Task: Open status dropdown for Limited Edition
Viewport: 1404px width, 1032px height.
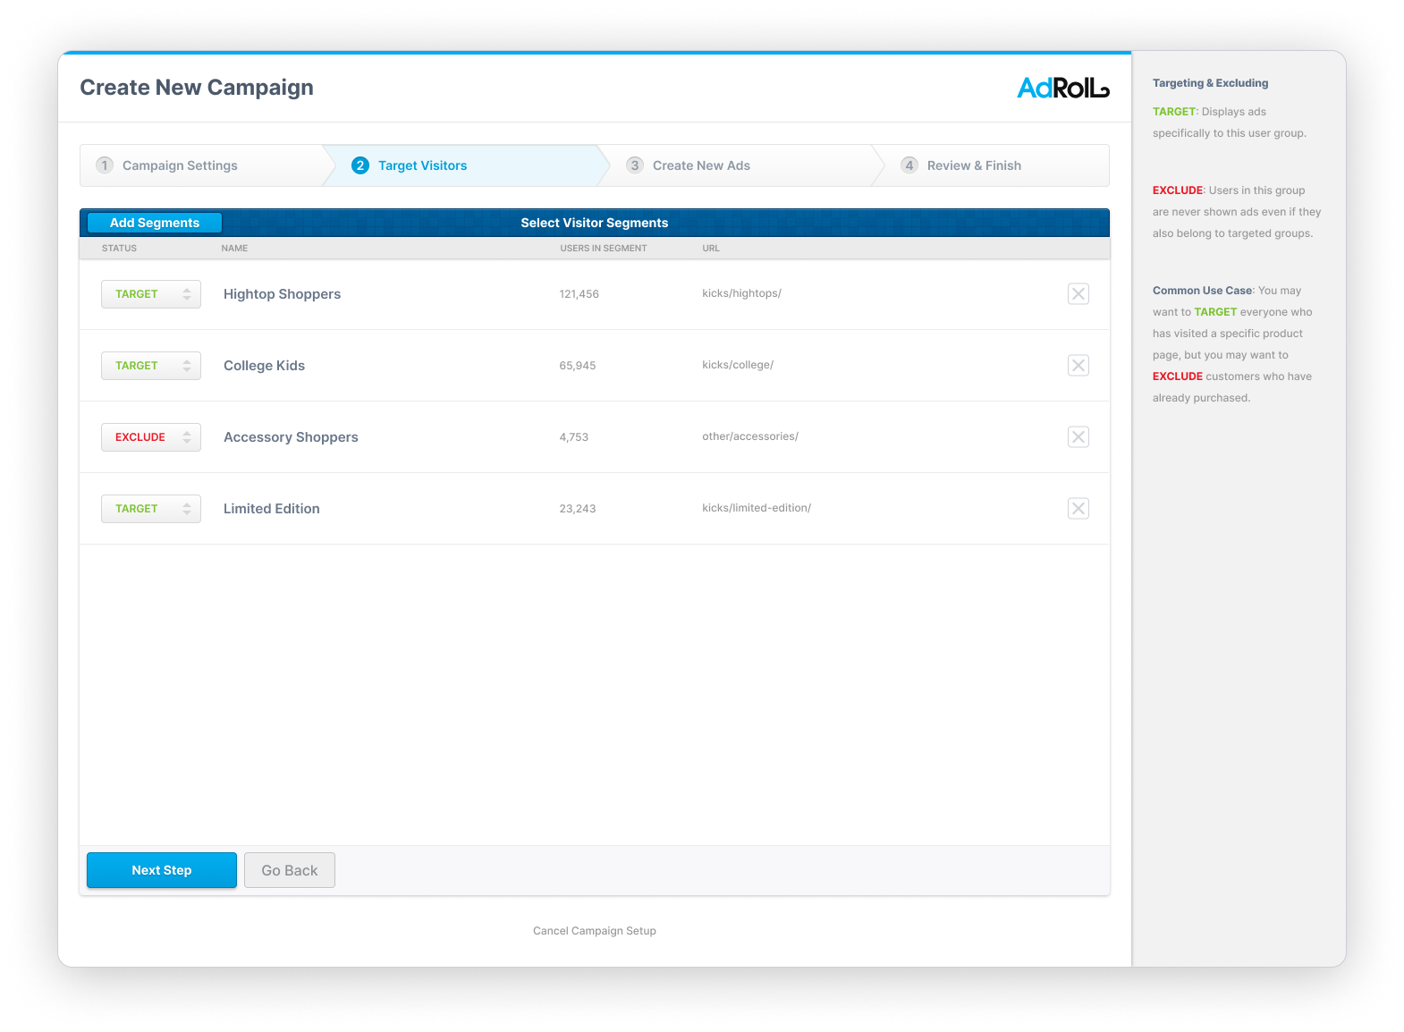Action: pyautogui.click(x=151, y=509)
